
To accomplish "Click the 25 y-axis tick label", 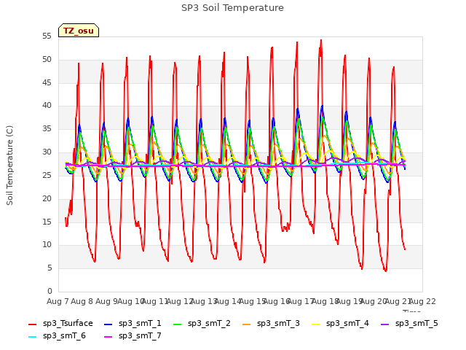I will (x=47, y=175).
